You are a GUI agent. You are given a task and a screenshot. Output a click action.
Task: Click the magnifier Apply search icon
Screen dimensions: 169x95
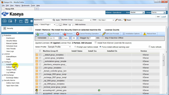click(x=54, y=20)
